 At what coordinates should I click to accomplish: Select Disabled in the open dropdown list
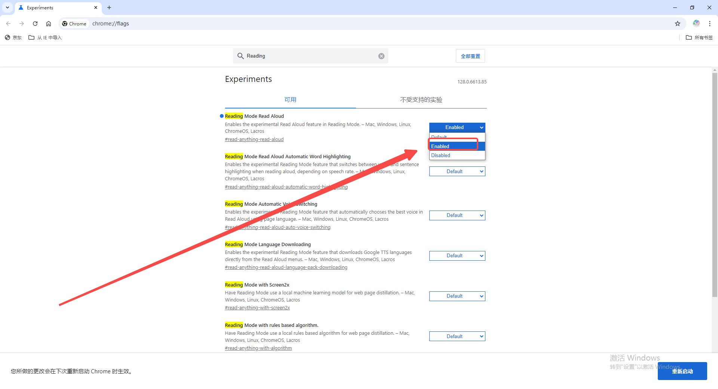(457, 155)
